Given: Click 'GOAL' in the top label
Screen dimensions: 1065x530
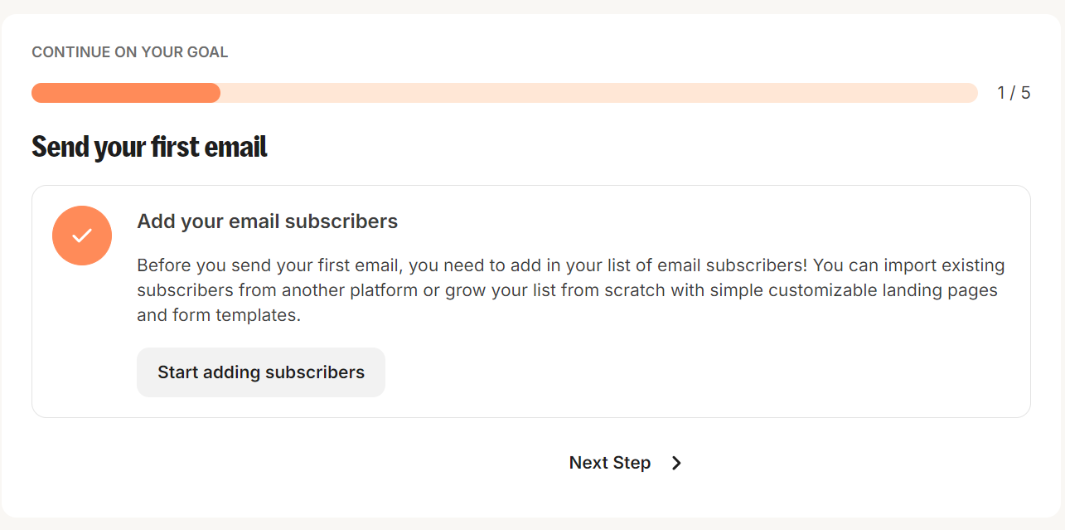Looking at the screenshot, I should click(x=209, y=52).
